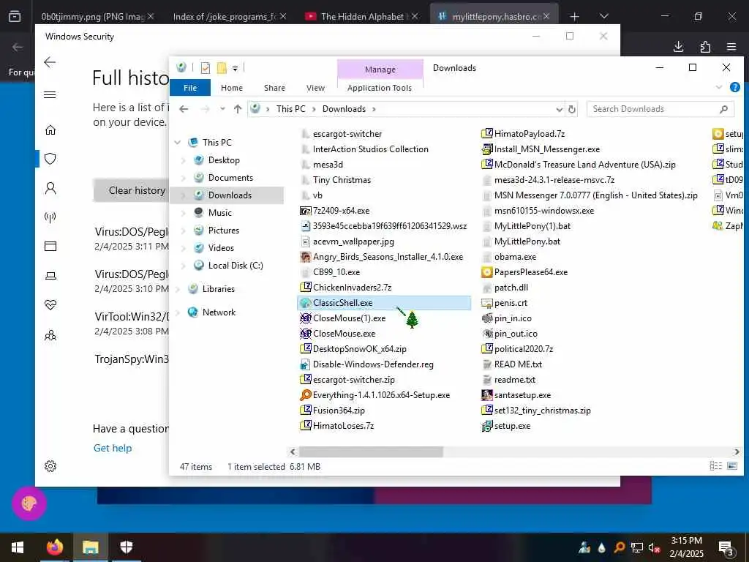Open Windows Security settings gear icon
This screenshot has width=749, height=562.
(50, 466)
